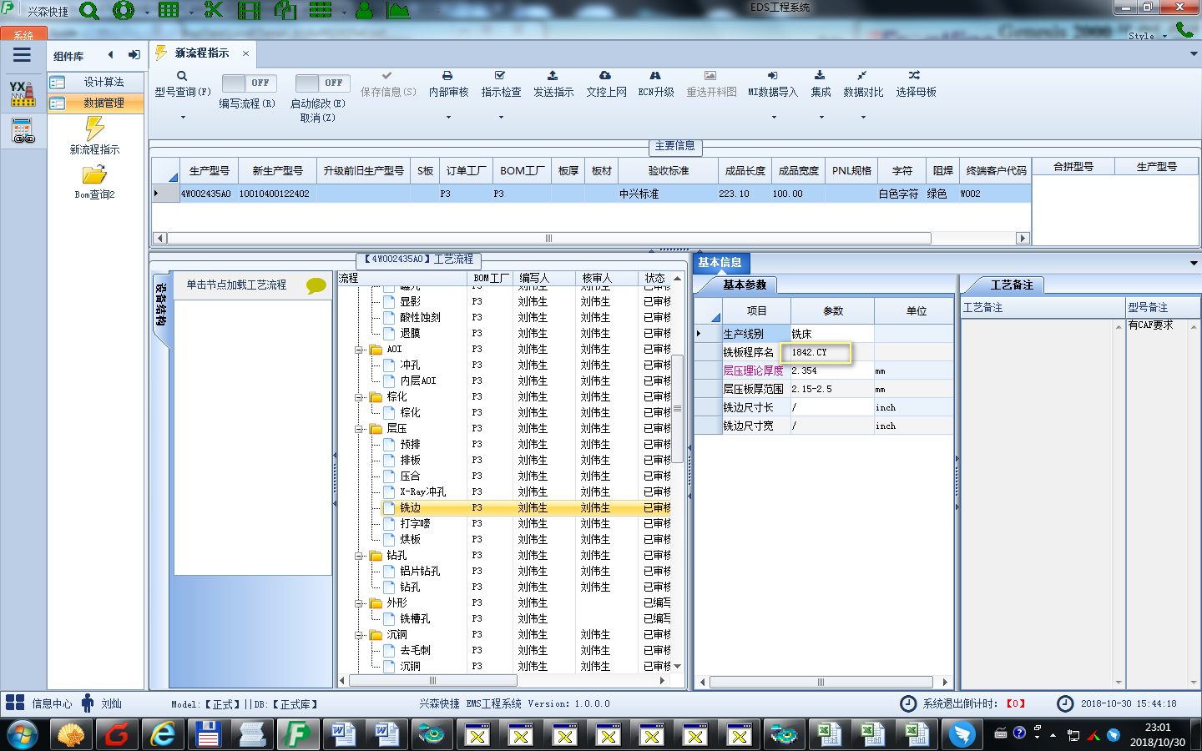Collapse the 外形 folder node
The height and width of the screenshot is (751, 1202).
point(359,603)
